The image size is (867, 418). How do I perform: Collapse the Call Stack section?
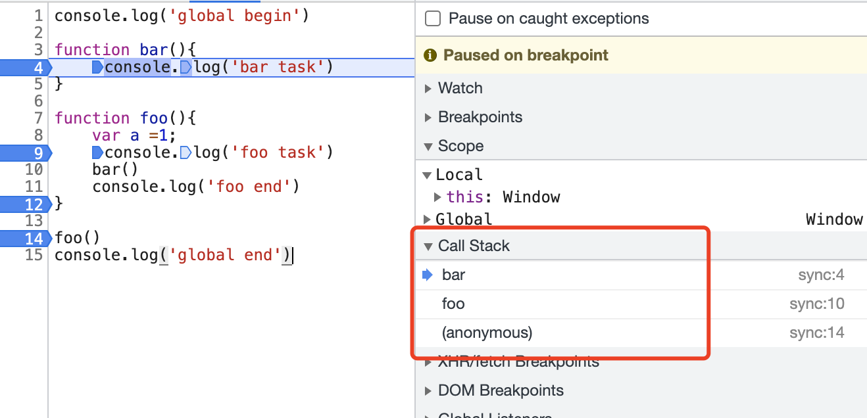428,246
